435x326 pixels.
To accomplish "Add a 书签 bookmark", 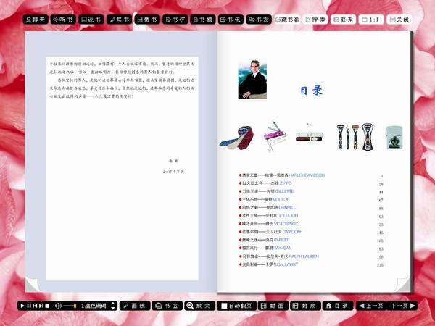I will (167, 306).
